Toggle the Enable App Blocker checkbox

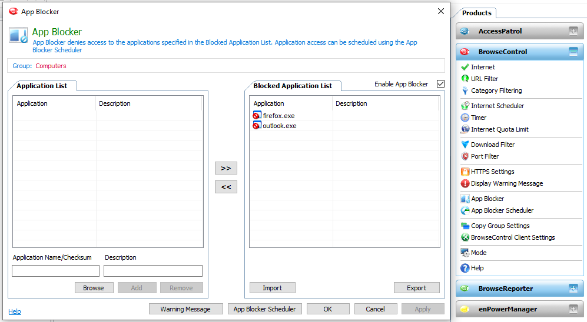(440, 84)
